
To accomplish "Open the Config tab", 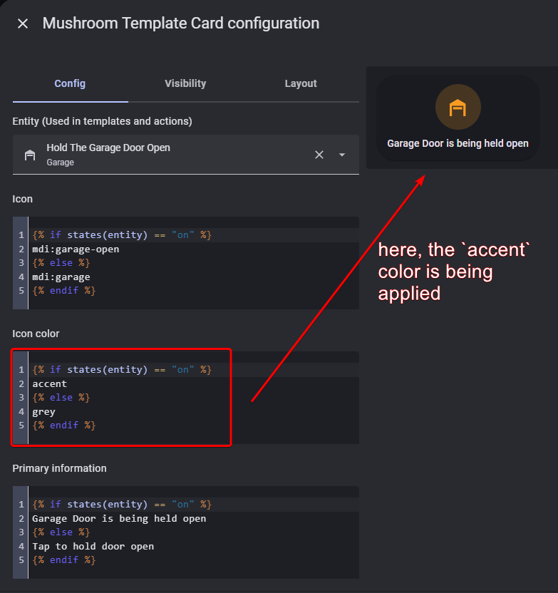I will point(70,83).
